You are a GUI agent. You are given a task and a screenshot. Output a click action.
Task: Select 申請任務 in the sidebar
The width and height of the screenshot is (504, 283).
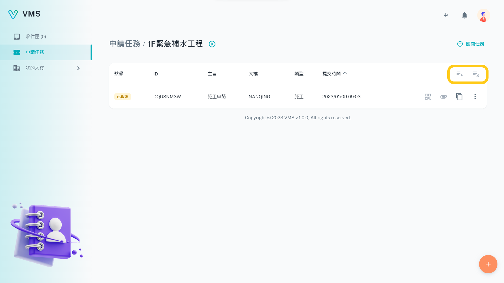click(x=35, y=52)
